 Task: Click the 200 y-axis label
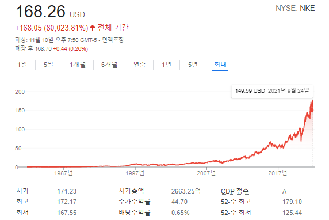tap(20, 92)
